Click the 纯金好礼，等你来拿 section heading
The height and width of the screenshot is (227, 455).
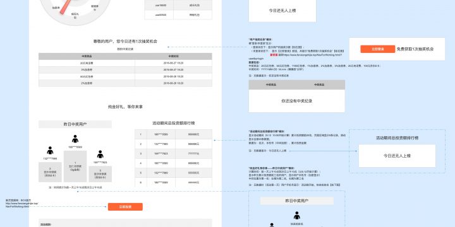coord(125,107)
